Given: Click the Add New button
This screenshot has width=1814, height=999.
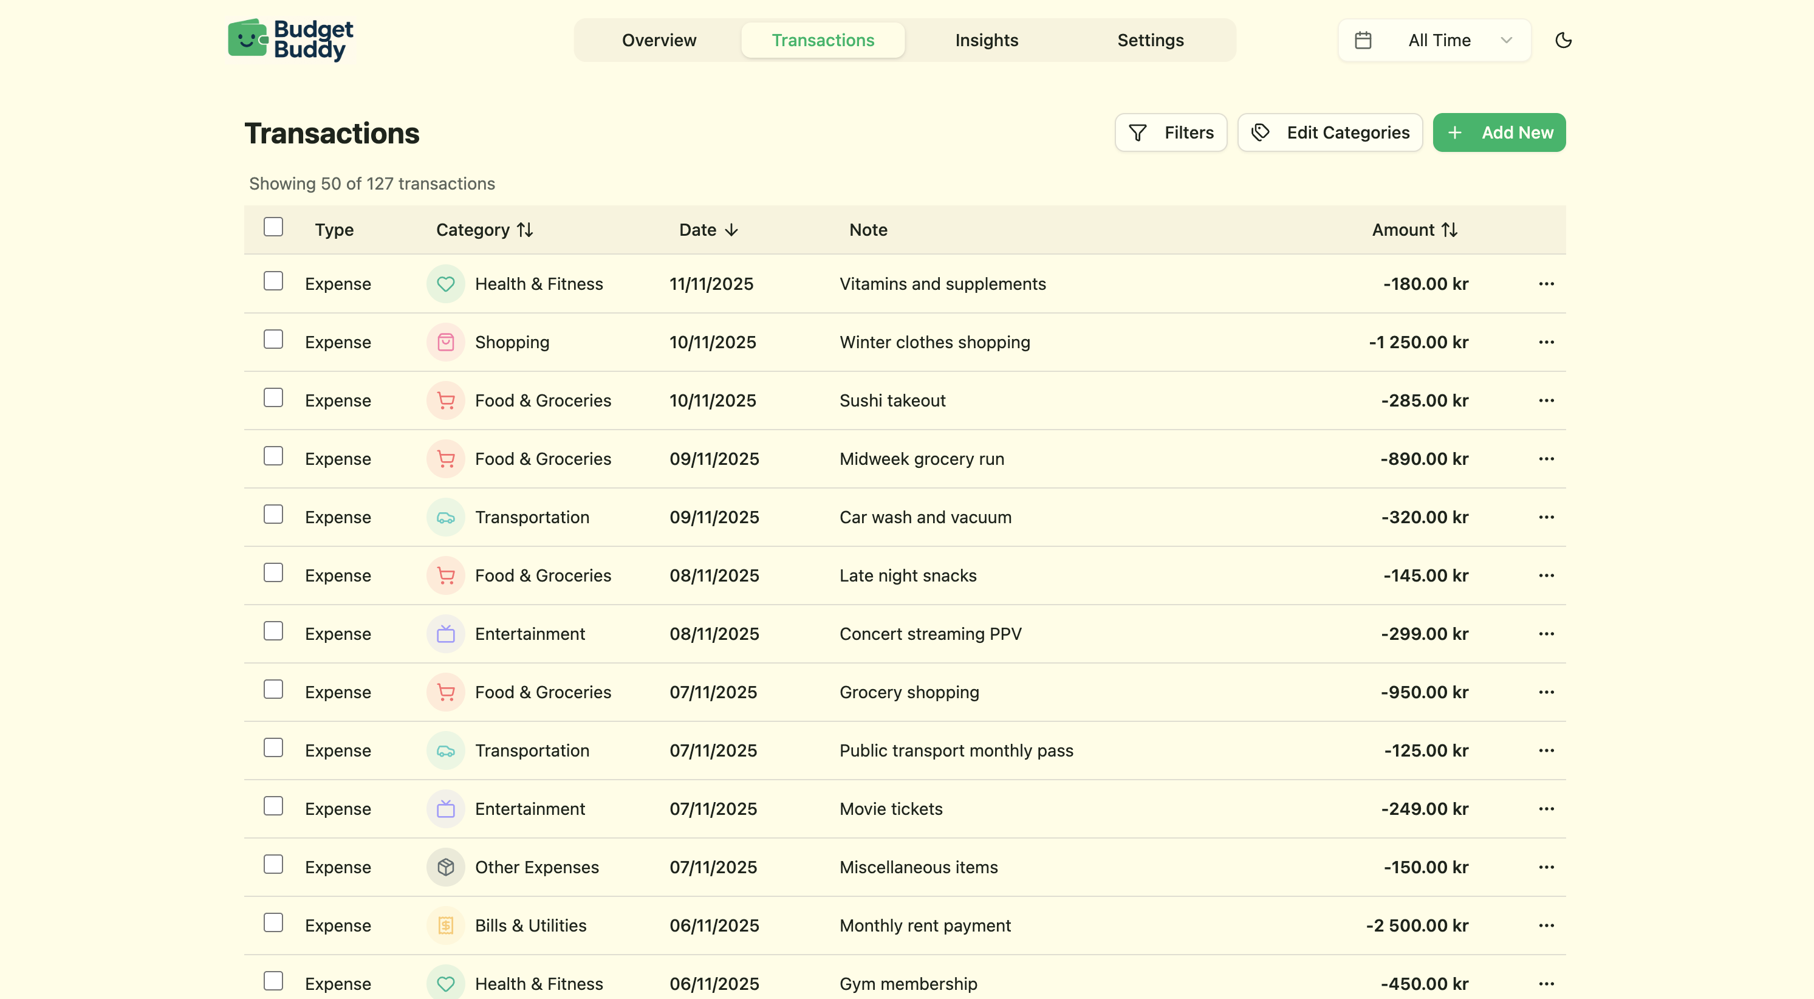Looking at the screenshot, I should pos(1499,132).
